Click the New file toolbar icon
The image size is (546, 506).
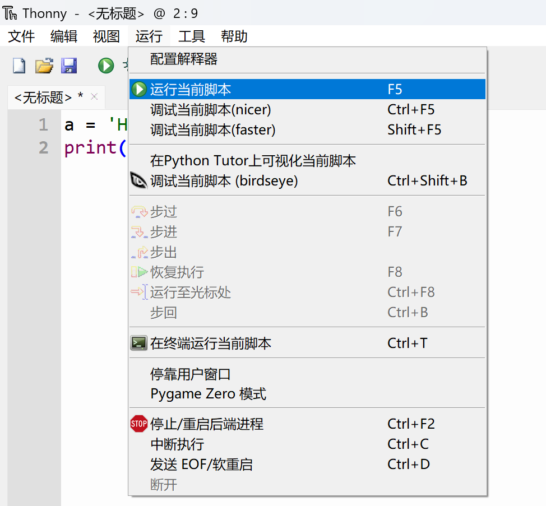click(19, 66)
